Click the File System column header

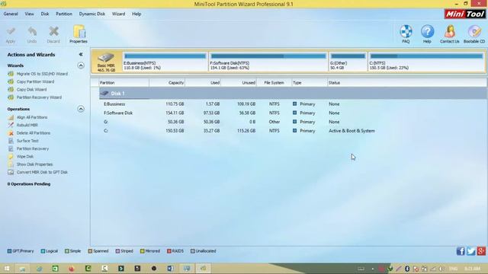click(x=274, y=83)
